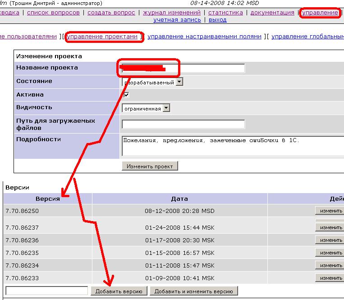Screen dimensions: 344x300
Task: Focus the 'Путь для загружаемых файлов' field
Action: pyautogui.click(x=183, y=124)
